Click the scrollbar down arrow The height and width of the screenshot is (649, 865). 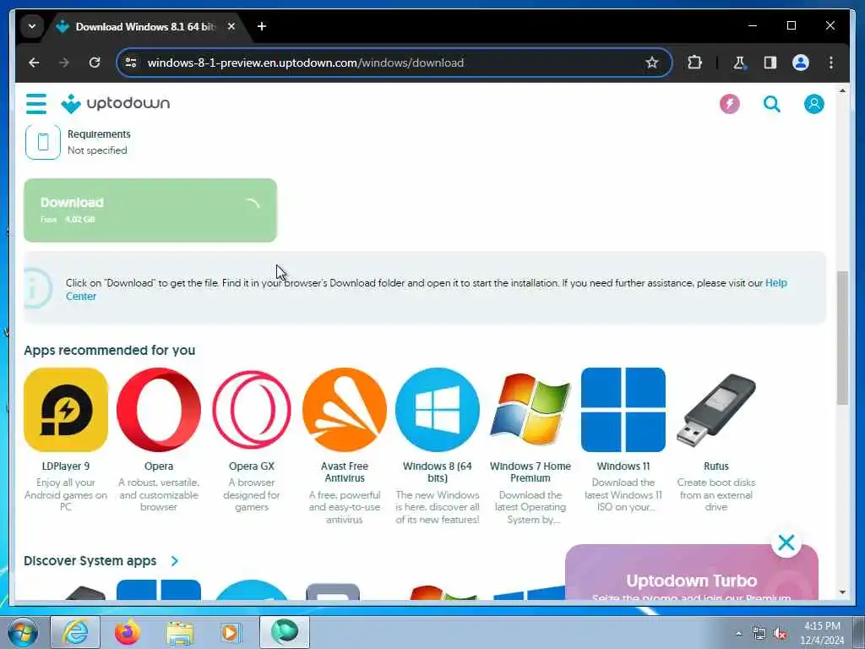tap(842, 592)
